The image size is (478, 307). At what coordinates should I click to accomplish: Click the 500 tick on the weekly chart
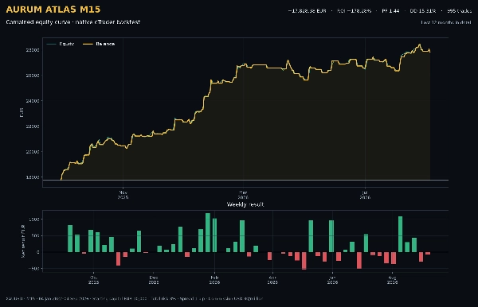(35, 235)
